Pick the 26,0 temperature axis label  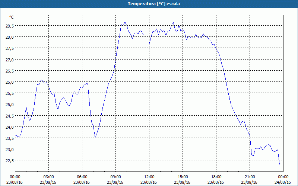[10, 82]
